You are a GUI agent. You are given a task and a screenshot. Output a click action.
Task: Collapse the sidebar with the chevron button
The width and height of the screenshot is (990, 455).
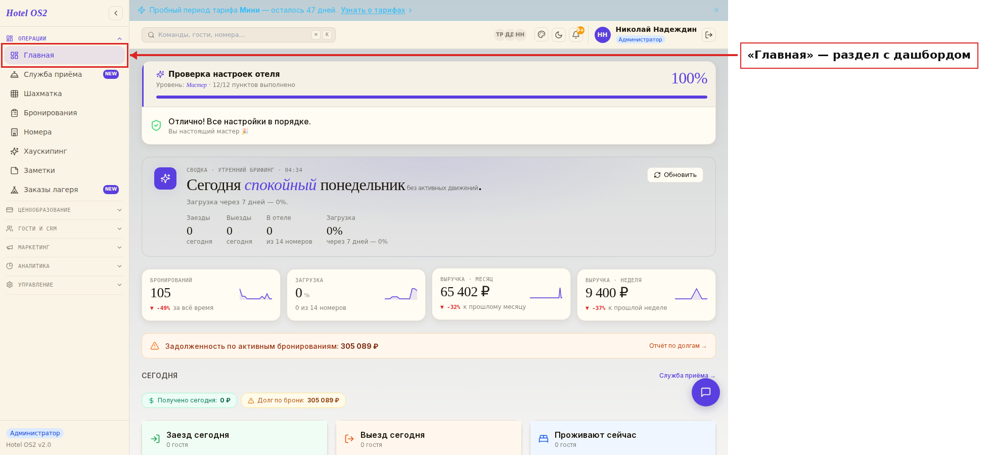click(x=116, y=13)
